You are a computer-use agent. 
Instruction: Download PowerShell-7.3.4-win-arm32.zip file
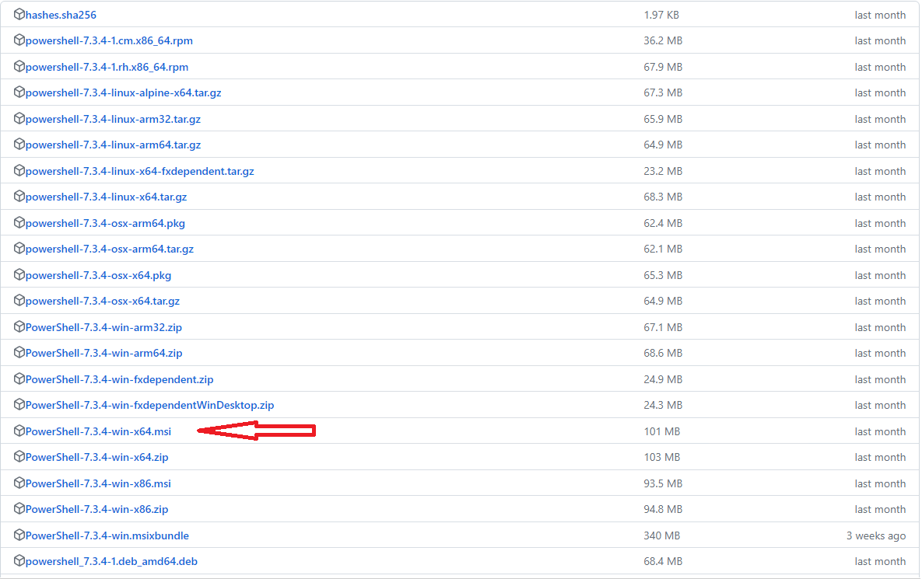click(x=103, y=327)
